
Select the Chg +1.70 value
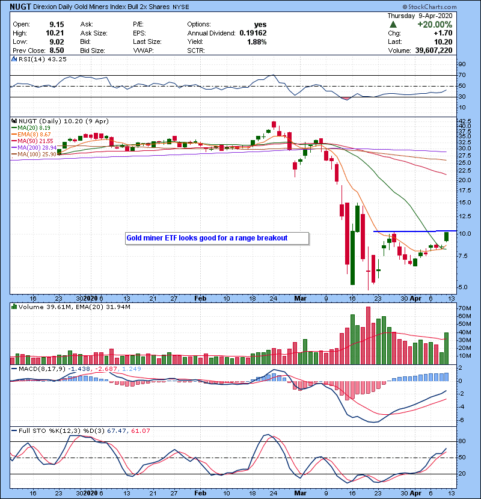[443, 33]
